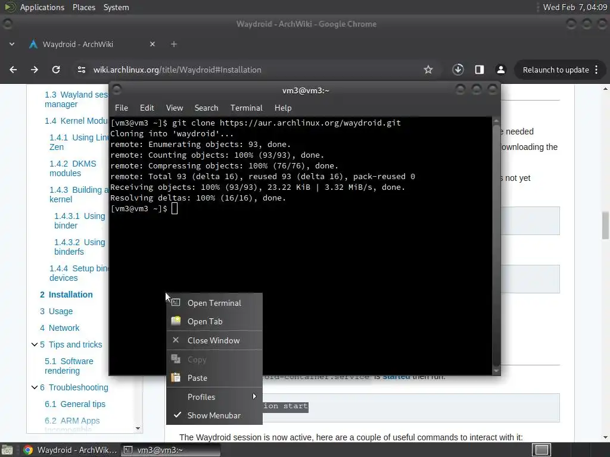Open the terminal Edit menu

click(147, 108)
